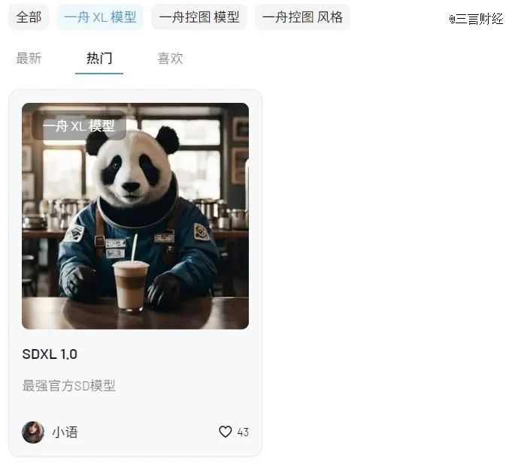This screenshot has width=521, height=467.
Task: Switch to the 最新 tab
Action: pos(29,58)
